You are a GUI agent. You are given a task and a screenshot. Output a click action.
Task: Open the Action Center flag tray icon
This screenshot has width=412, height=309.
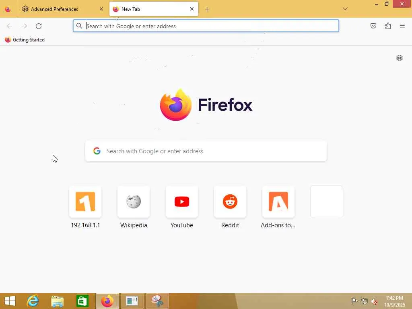(354, 301)
